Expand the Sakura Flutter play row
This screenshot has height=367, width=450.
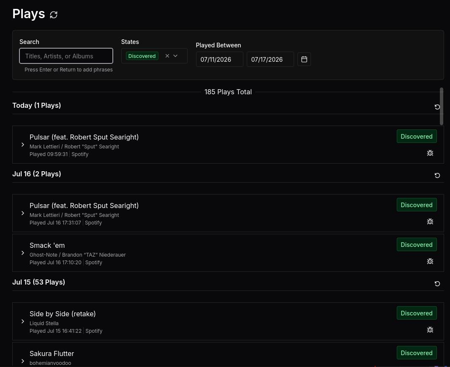coord(23,361)
